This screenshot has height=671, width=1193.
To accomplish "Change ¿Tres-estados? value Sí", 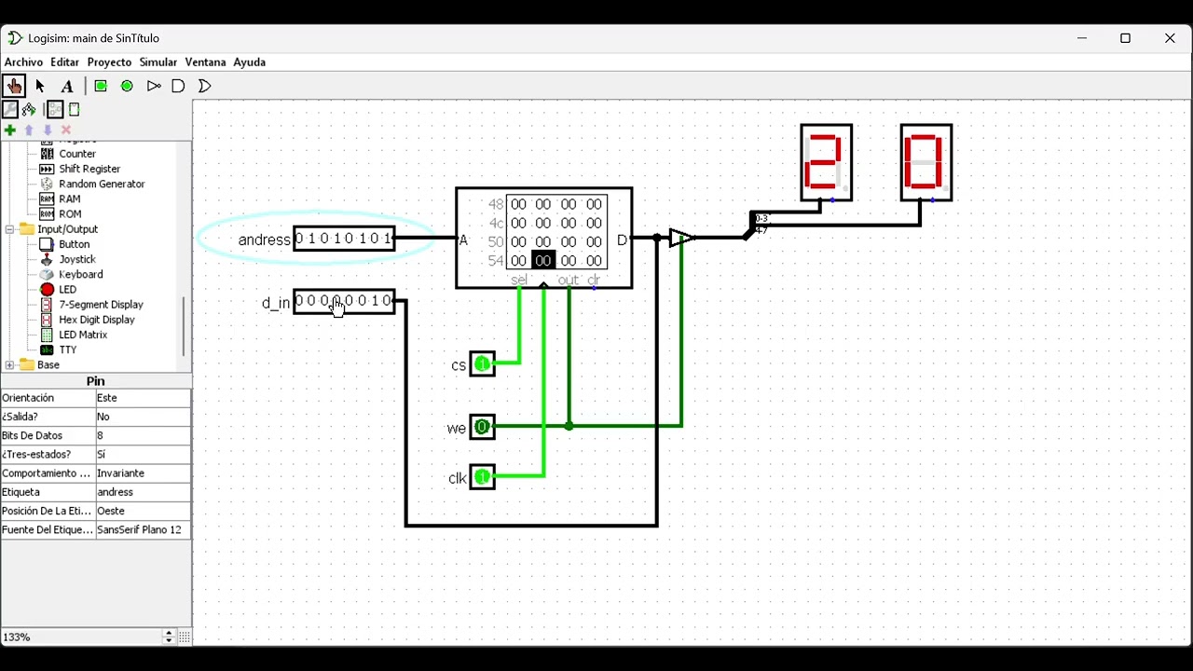I will [x=143, y=455].
